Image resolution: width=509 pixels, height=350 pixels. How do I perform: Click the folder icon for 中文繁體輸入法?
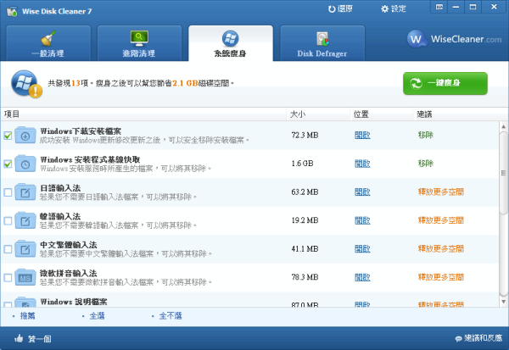25,249
